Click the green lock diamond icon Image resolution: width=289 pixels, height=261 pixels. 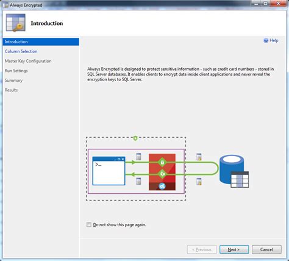tap(162, 162)
